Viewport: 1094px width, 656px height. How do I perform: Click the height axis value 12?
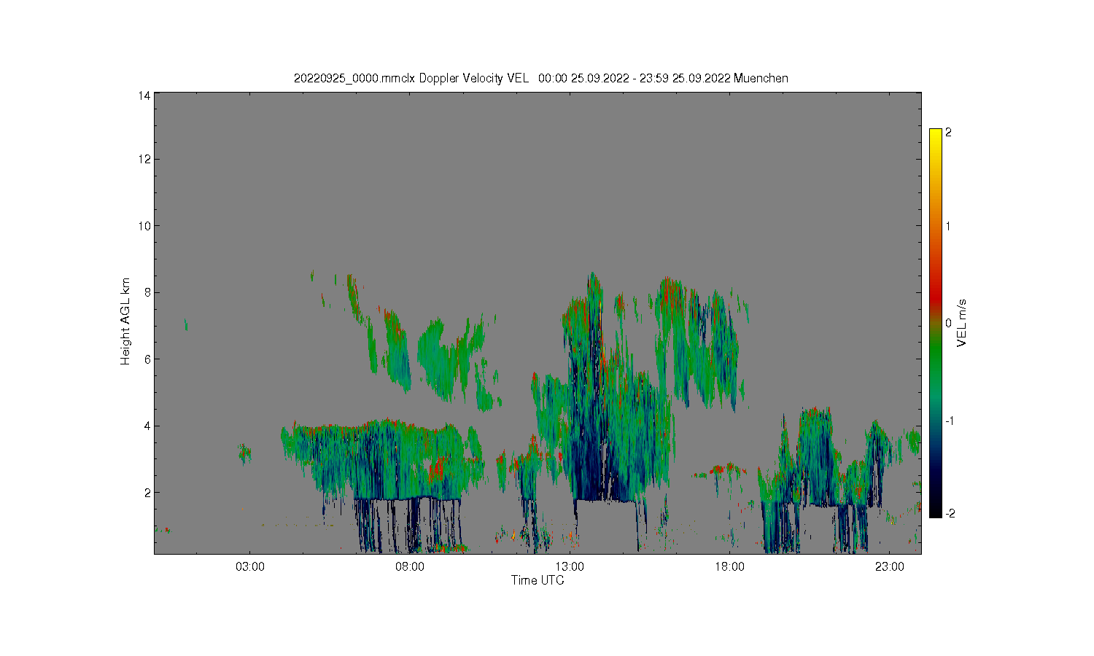pos(145,159)
